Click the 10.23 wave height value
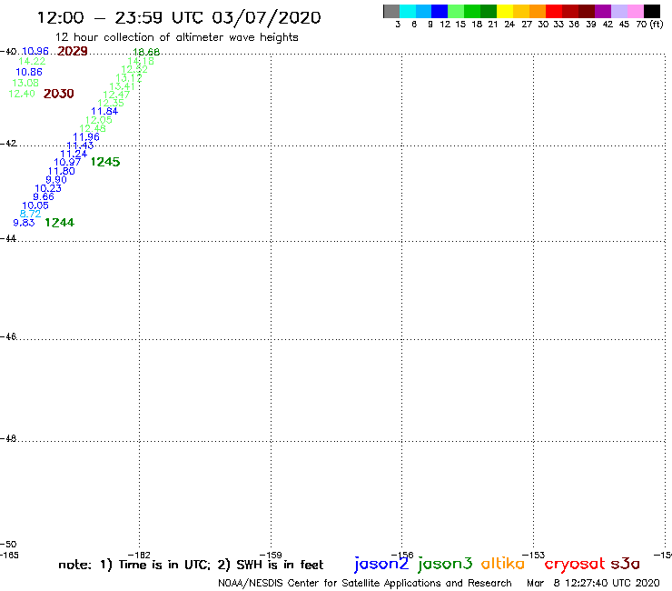The image size is (672, 591). 48,188
